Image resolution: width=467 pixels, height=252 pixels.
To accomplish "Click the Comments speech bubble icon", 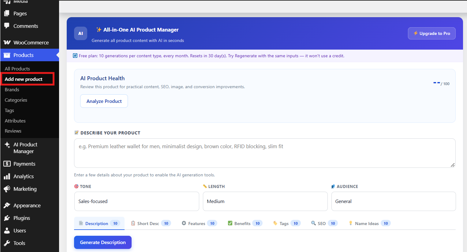I will [x=7, y=26].
